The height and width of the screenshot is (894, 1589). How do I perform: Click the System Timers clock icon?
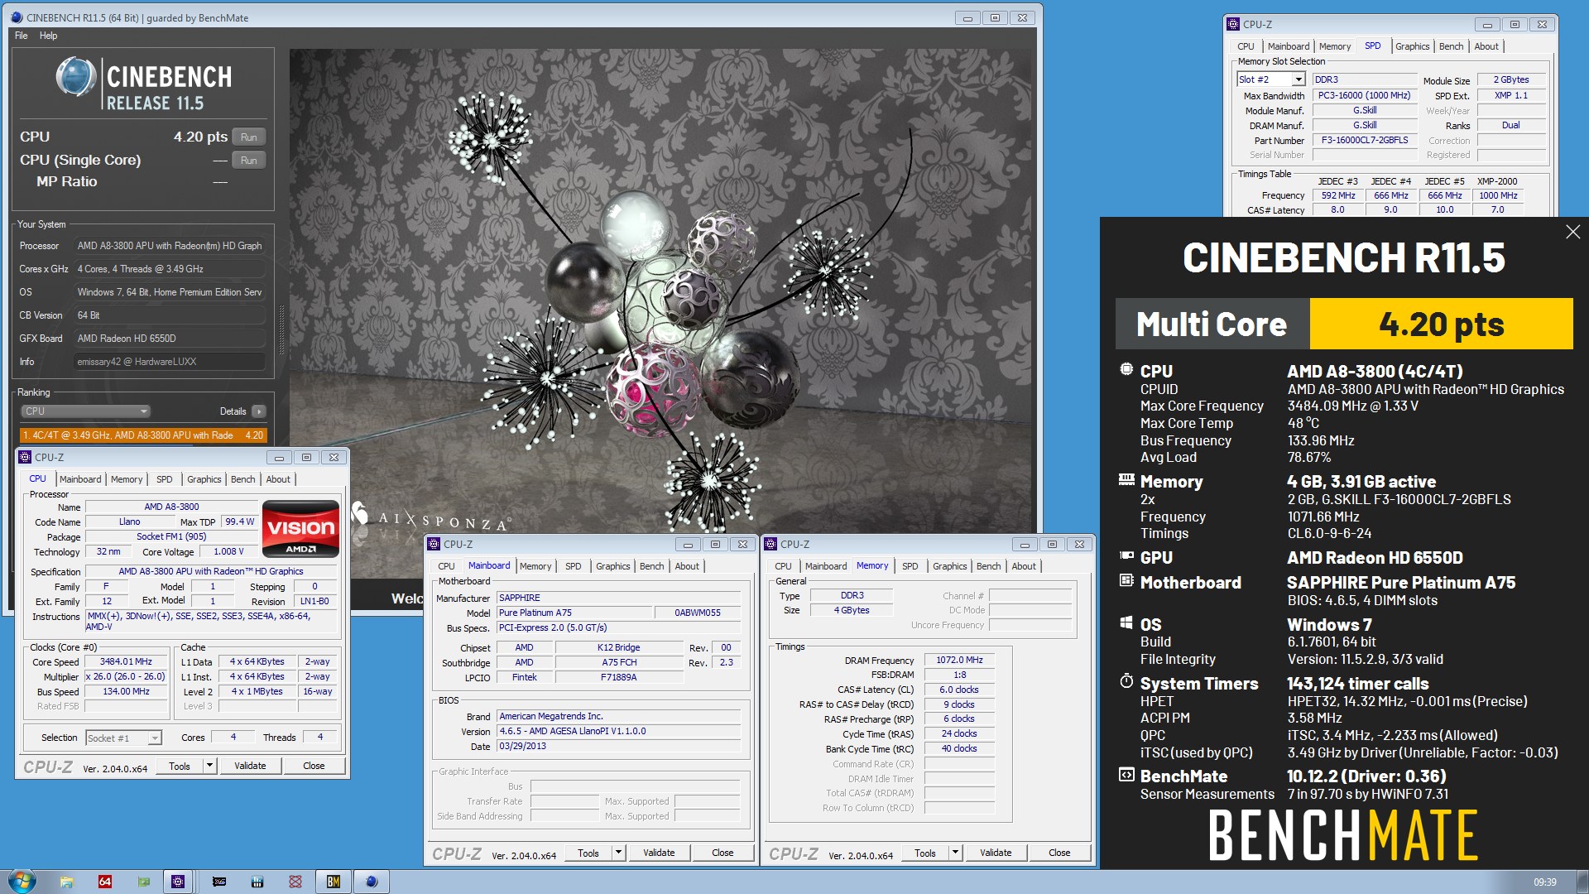(1126, 681)
